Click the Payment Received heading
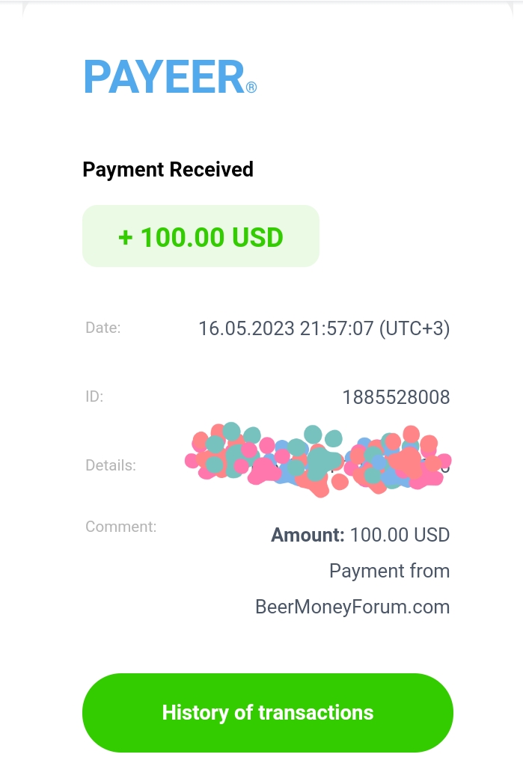This screenshot has height=775, width=523. click(168, 170)
